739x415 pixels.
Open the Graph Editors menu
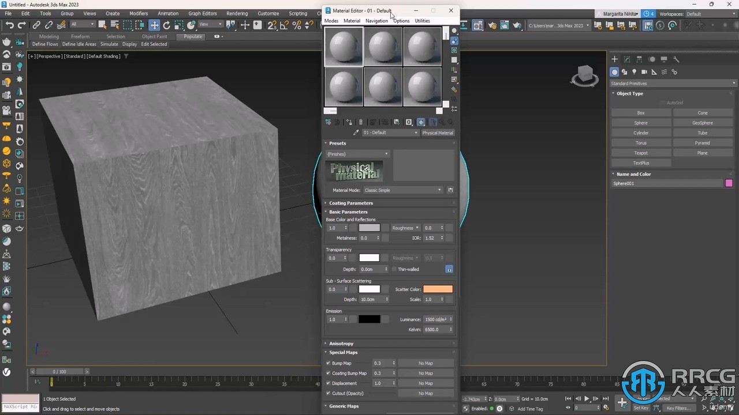tap(203, 13)
